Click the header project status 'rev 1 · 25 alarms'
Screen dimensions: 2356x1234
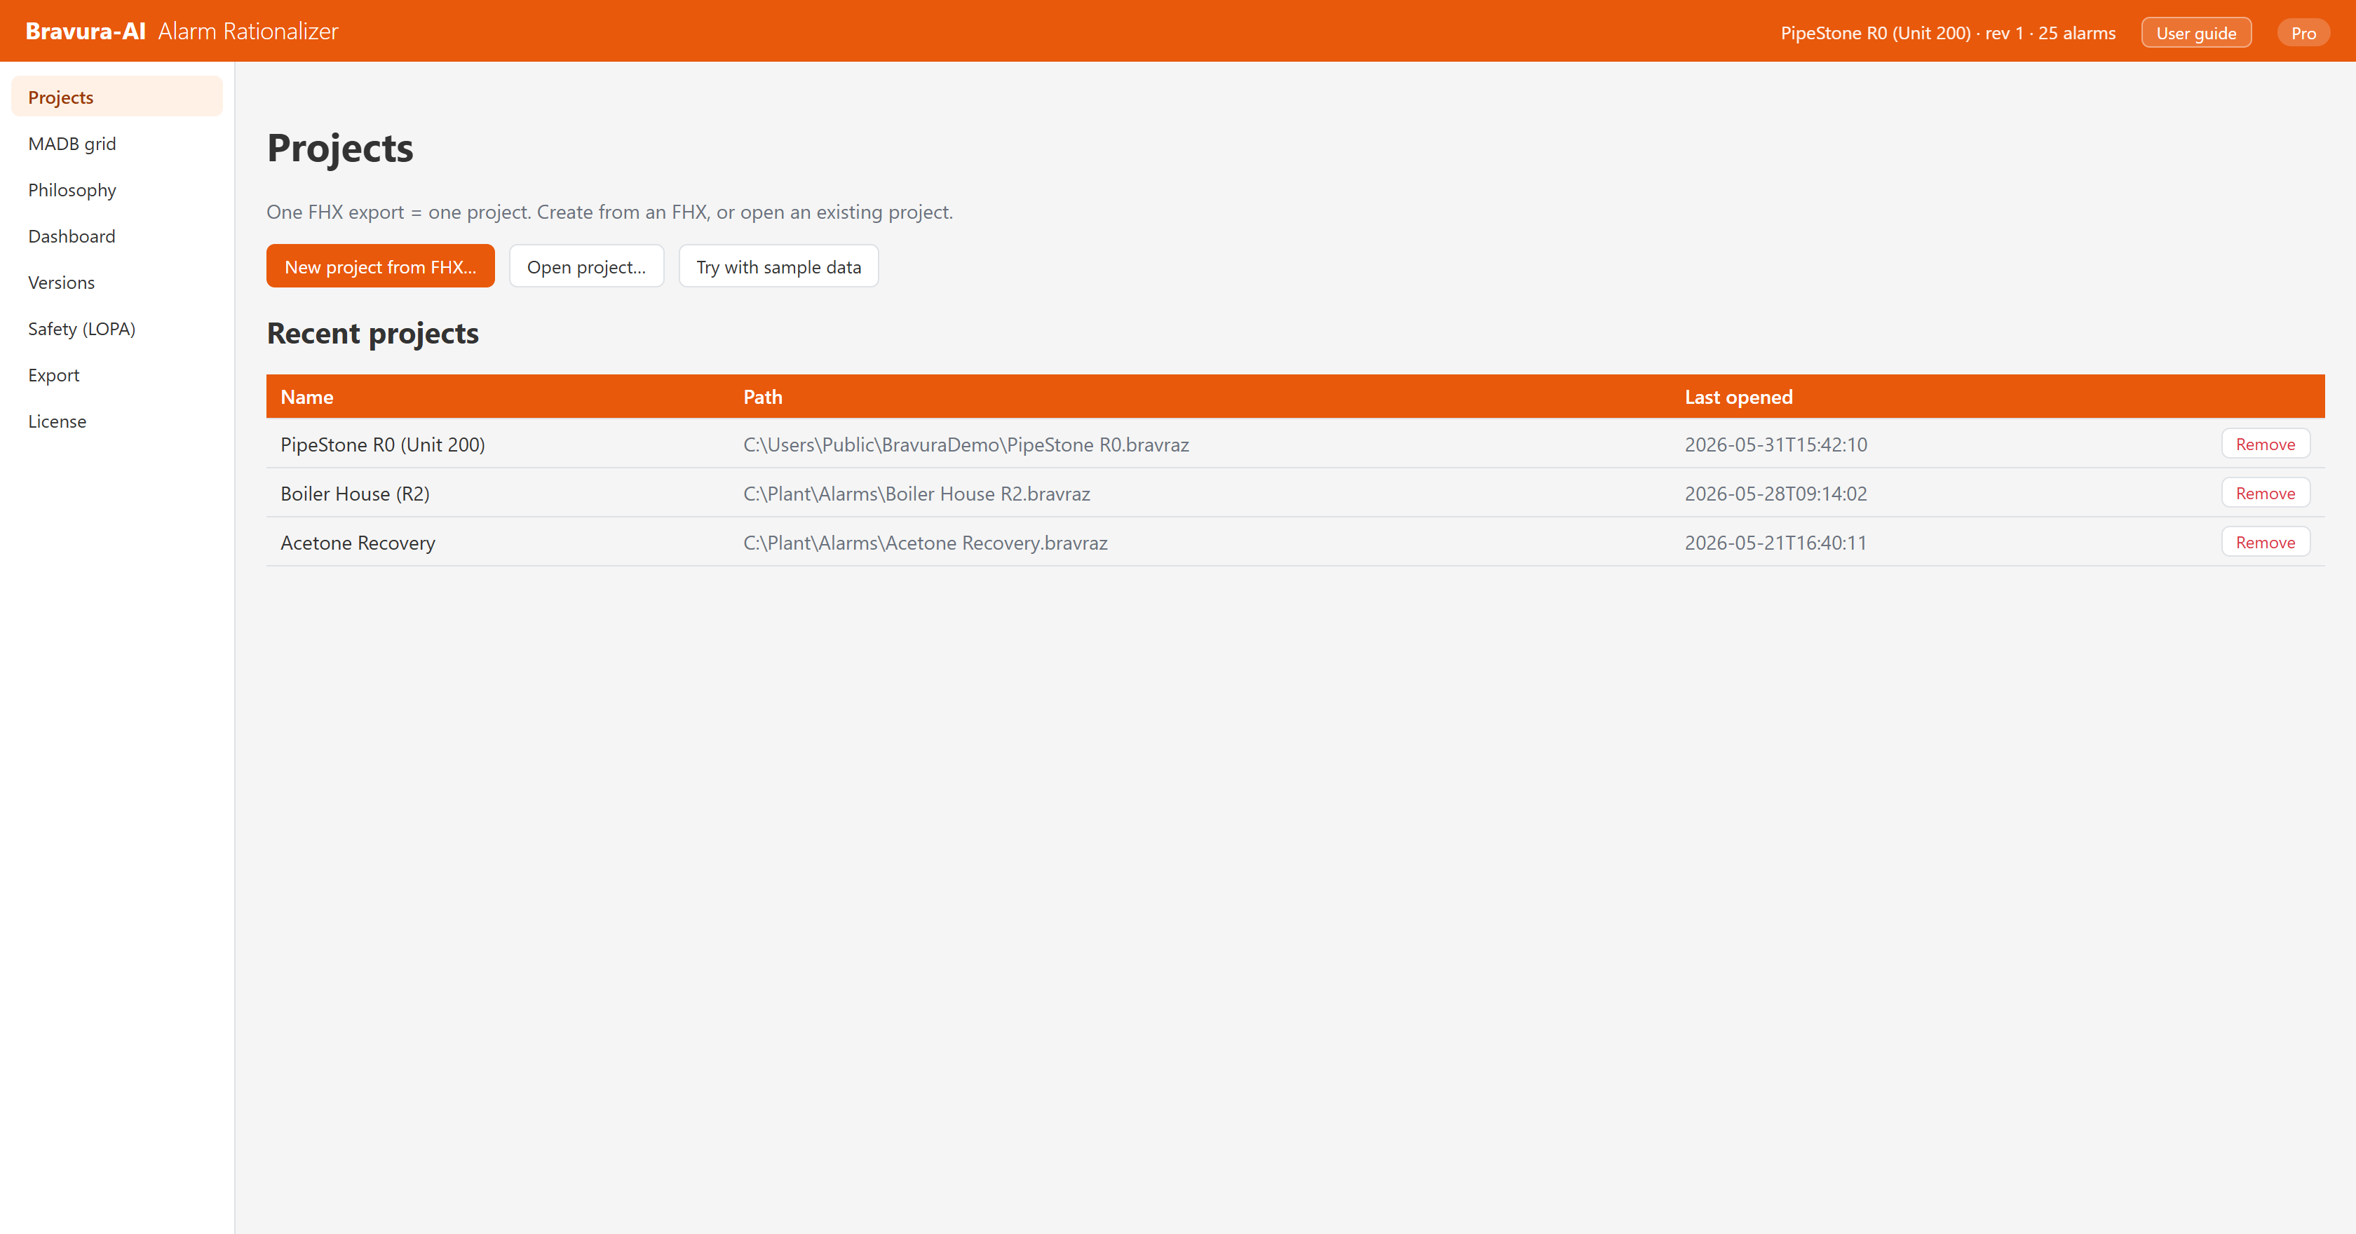pyautogui.click(x=2050, y=33)
